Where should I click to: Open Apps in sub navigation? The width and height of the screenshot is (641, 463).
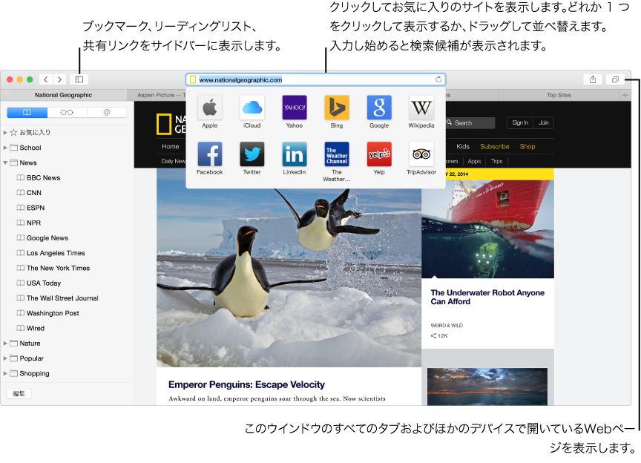[x=474, y=162]
